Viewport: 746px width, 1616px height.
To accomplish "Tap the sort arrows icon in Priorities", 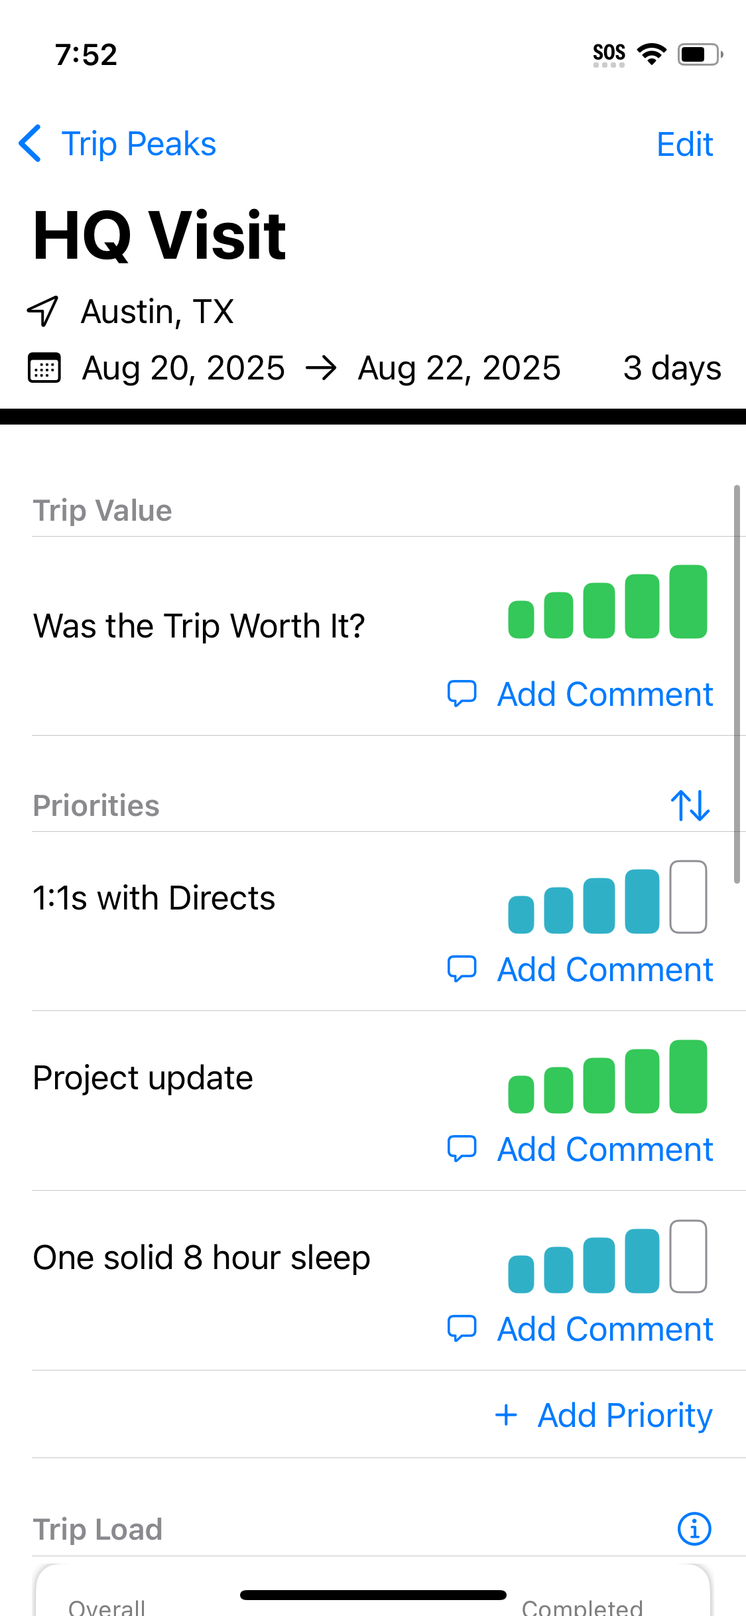I will click(690, 805).
